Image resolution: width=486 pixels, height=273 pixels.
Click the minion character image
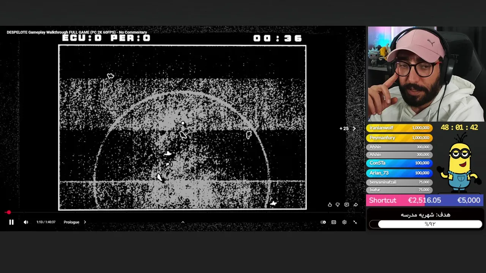(459, 163)
